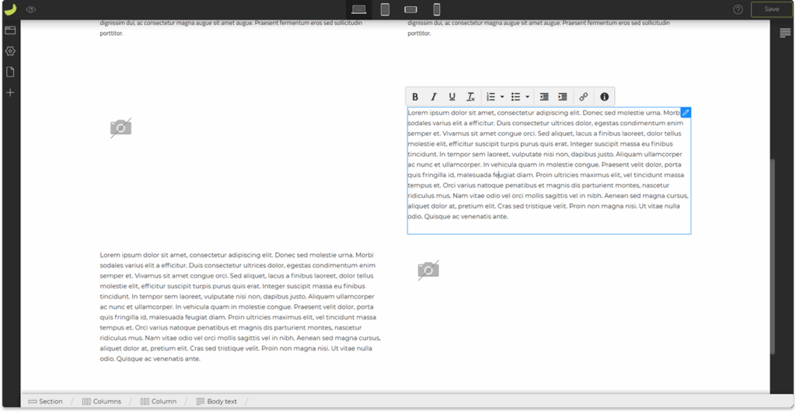Clear text formatting
The height and width of the screenshot is (412, 796).
pos(470,97)
